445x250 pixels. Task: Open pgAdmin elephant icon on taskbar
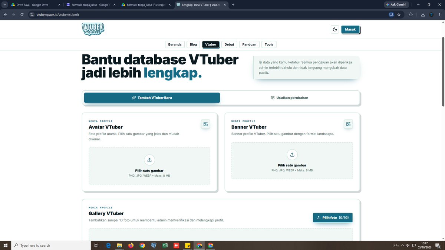point(154,245)
